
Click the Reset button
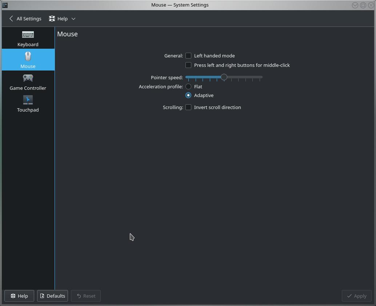(86, 296)
